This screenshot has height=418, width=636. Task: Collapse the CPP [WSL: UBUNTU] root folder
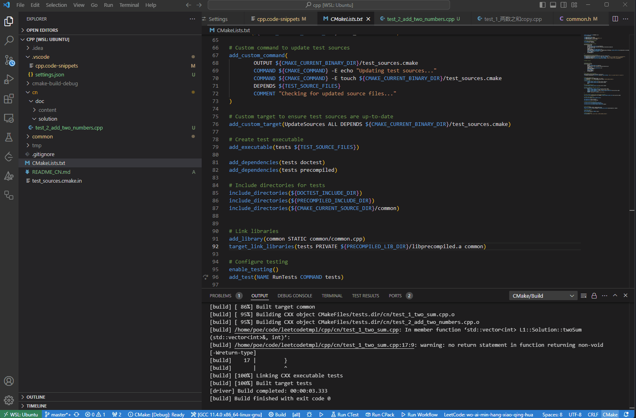coord(110,39)
